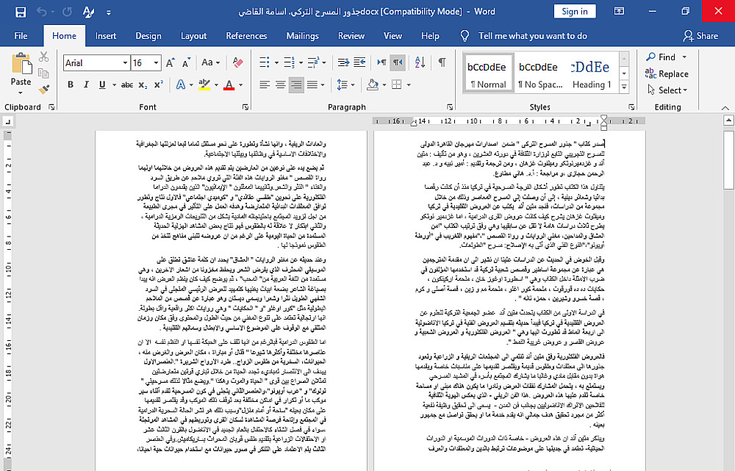Toggle align right on the paragraph
735x471 pixels.
tap(296, 85)
